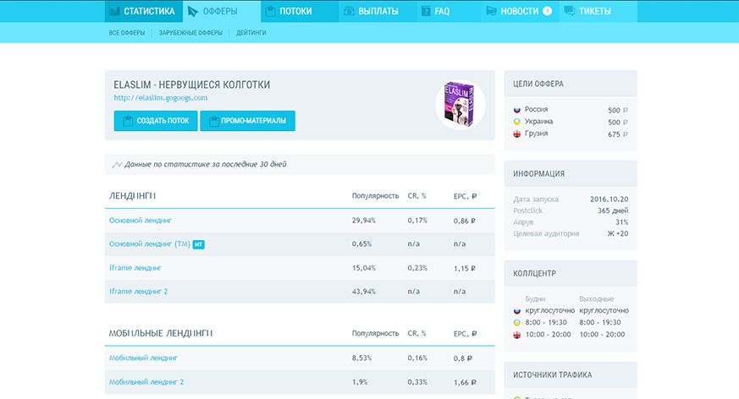Open the Iframe лендинг 2 link
Viewport: 739px width, 399px height.
(x=139, y=292)
